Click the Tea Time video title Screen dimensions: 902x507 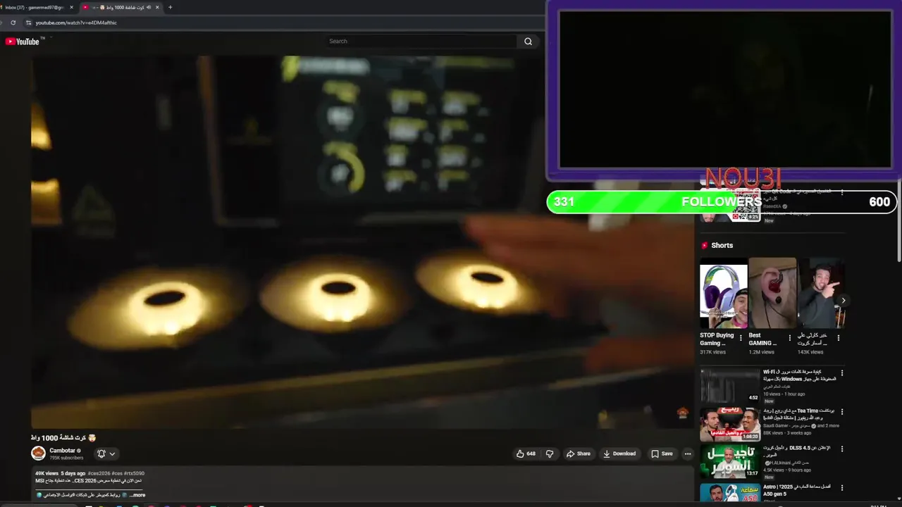[798, 414]
